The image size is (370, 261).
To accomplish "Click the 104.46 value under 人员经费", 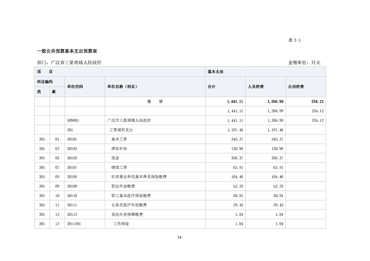I will [277, 177].
